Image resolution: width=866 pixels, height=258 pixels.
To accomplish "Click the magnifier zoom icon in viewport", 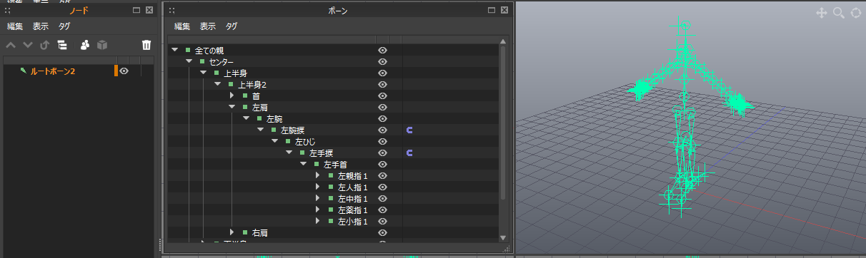I will [x=839, y=13].
